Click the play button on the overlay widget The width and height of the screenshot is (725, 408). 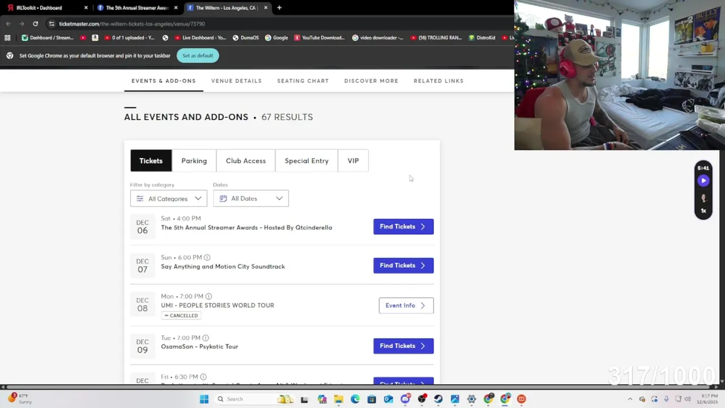703,181
